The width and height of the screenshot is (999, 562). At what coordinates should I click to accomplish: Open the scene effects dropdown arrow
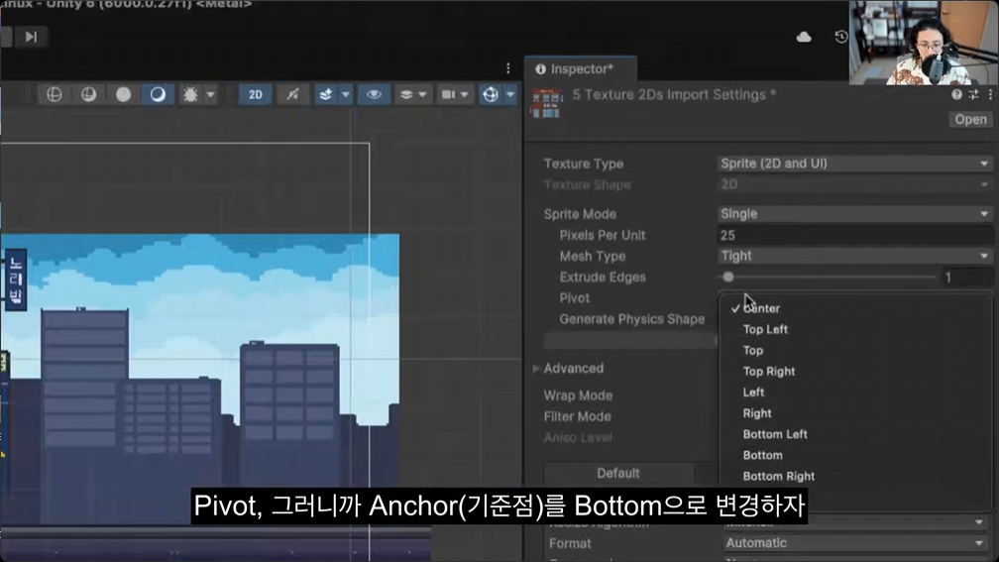pos(345,95)
